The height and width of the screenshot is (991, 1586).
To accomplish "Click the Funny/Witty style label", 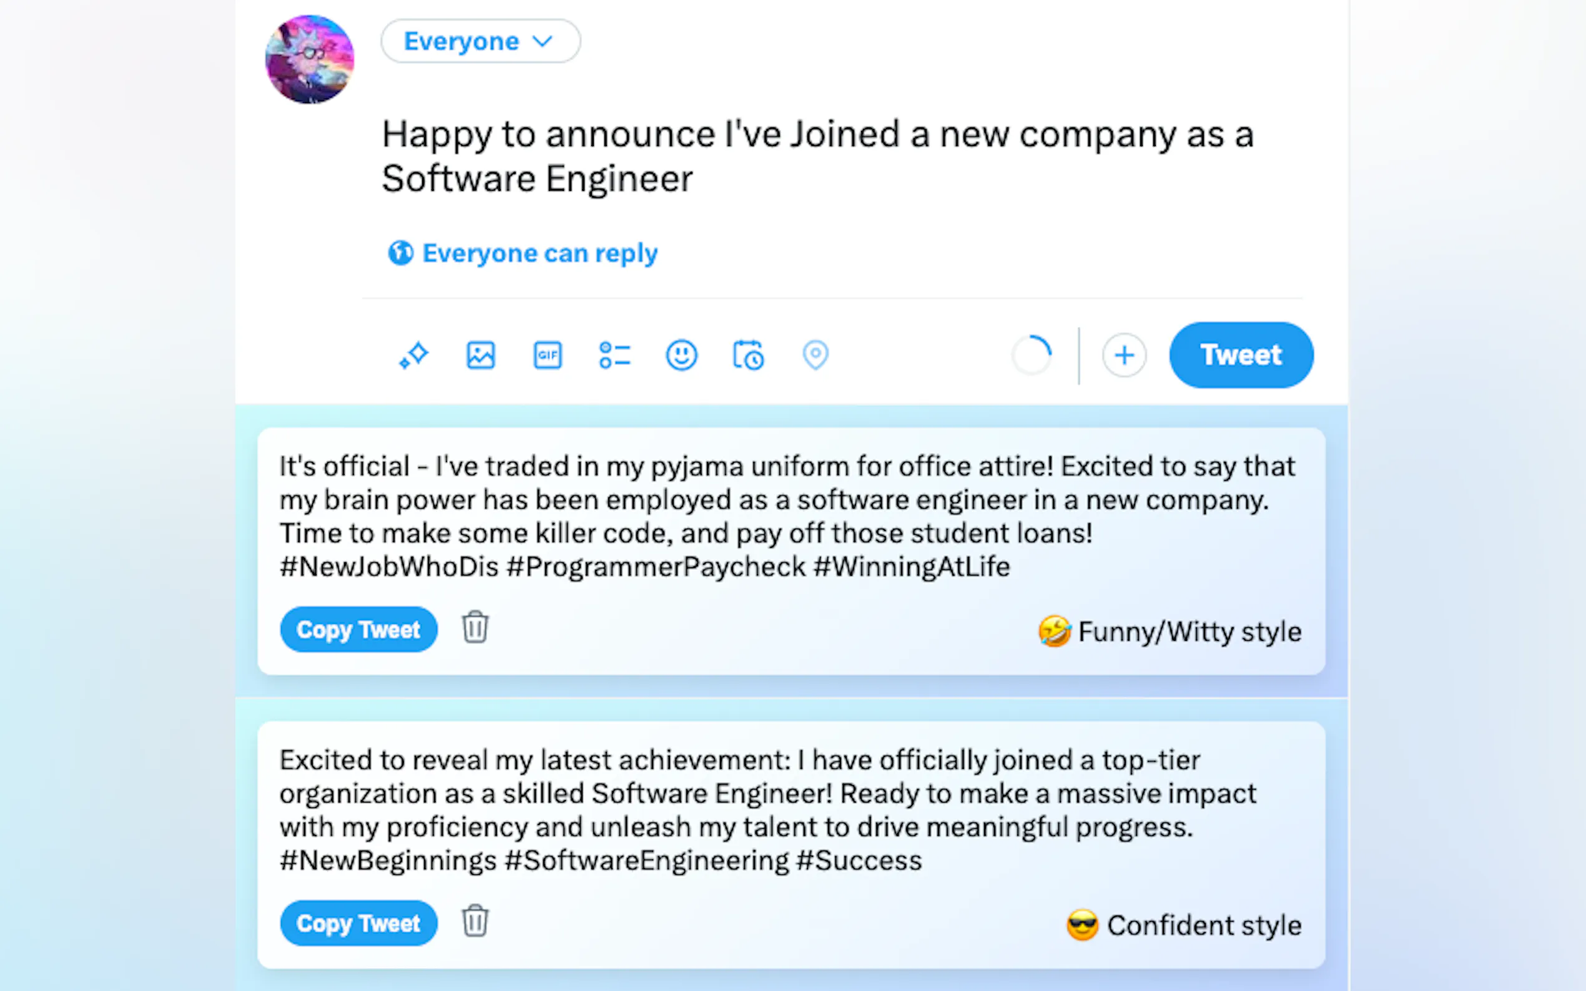I will [x=1170, y=632].
